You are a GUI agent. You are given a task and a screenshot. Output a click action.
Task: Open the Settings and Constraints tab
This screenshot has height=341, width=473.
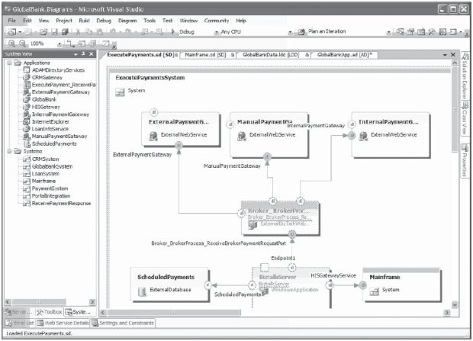click(x=123, y=323)
